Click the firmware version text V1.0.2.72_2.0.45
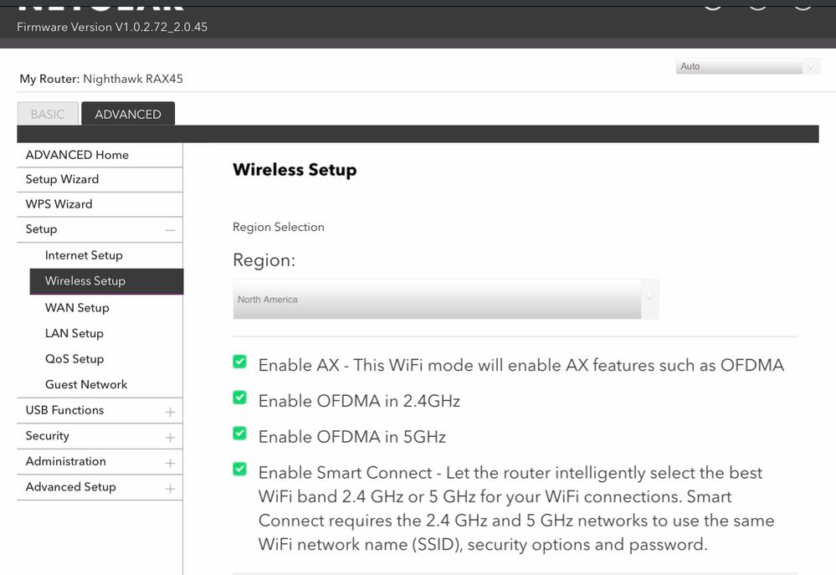This screenshot has height=575, width=836. pos(161,27)
